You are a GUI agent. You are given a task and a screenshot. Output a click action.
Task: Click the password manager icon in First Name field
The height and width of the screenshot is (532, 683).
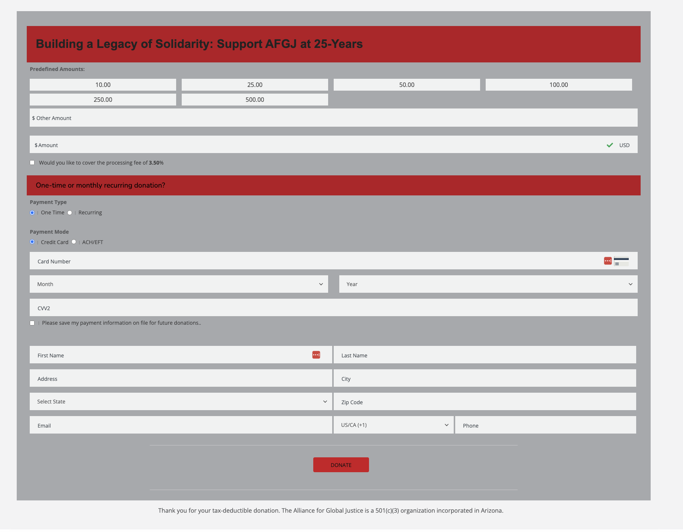(316, 355)
